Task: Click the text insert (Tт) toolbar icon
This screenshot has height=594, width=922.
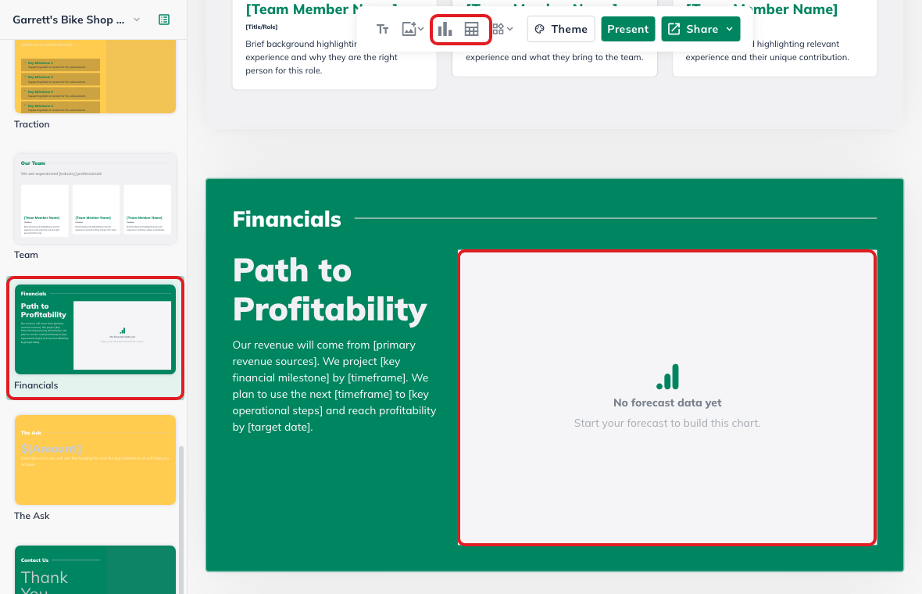Action: pos(382,30)
